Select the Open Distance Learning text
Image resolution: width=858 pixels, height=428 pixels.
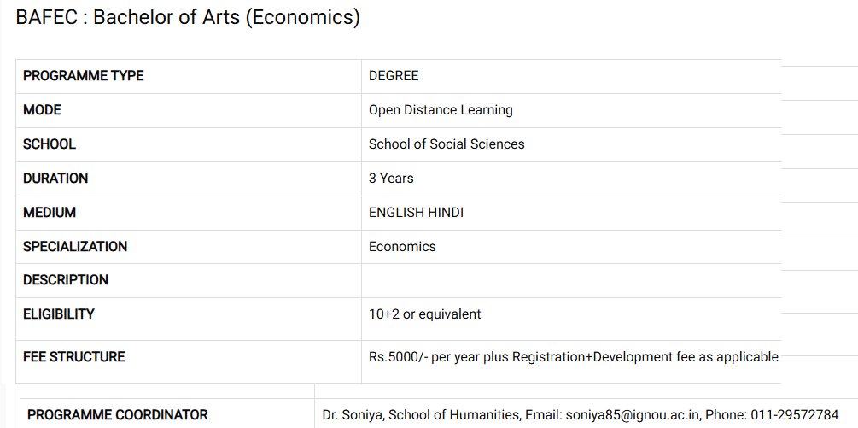441,110
